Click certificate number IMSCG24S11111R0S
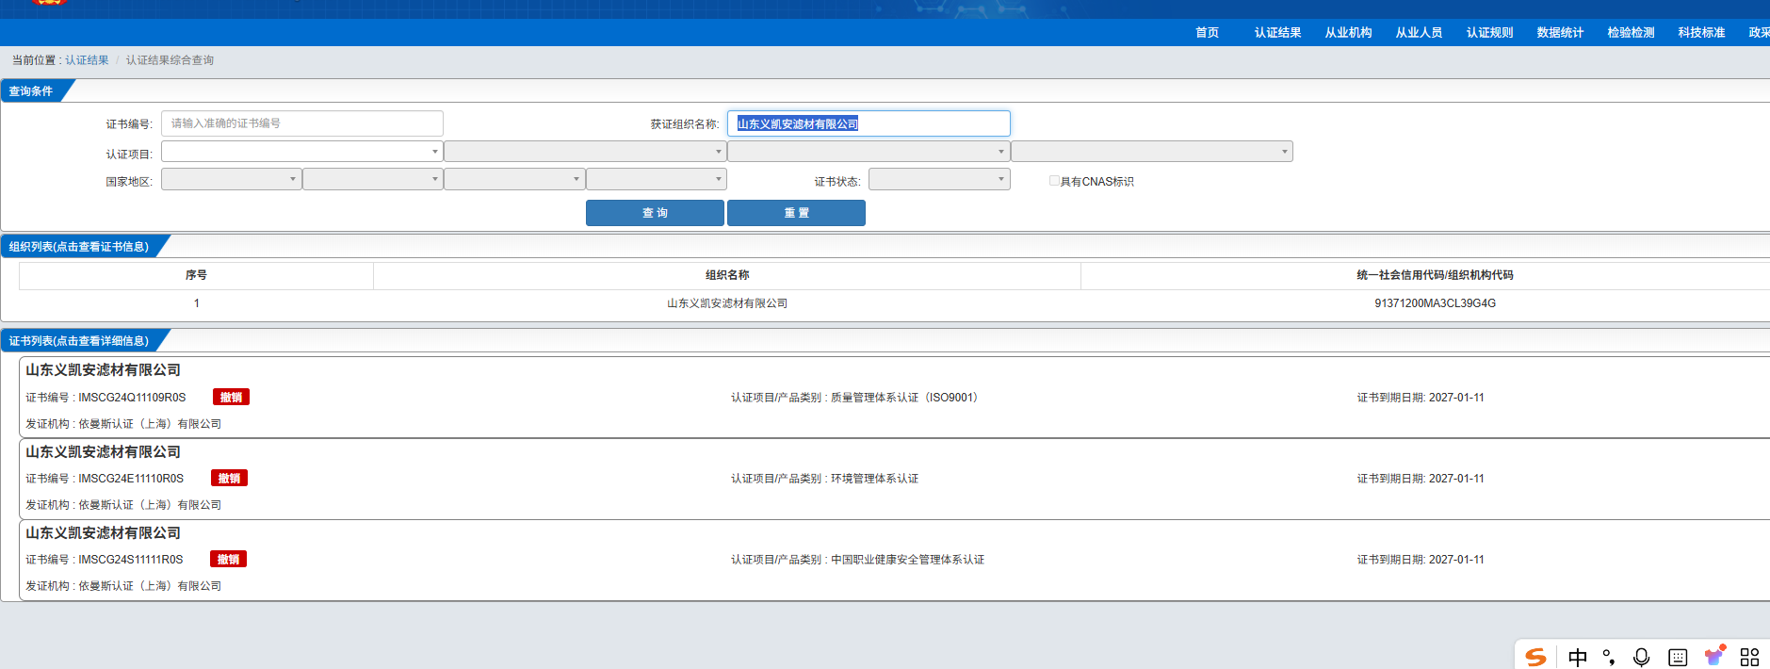The width and height of the screenshot is (1770, 669). (x=131, y=560)
